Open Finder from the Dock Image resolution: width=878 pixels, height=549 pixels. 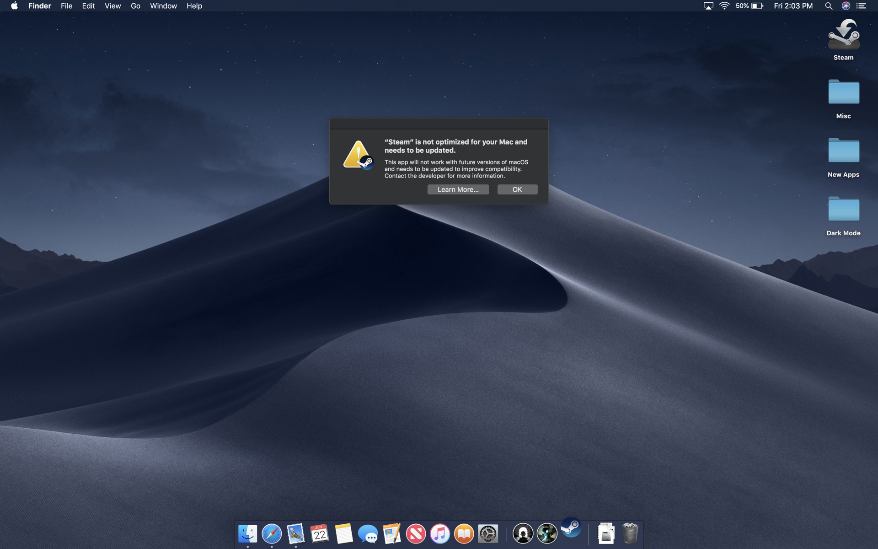248,533
